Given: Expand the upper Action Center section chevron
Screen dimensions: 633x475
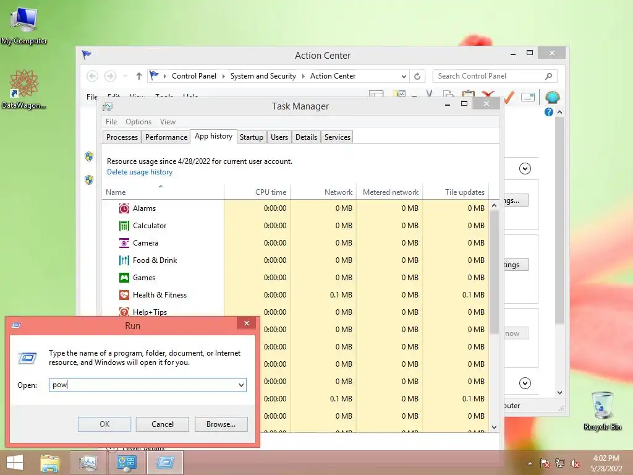Looking at the screenshot, I should pyautogui.click(x=525, y=168).
